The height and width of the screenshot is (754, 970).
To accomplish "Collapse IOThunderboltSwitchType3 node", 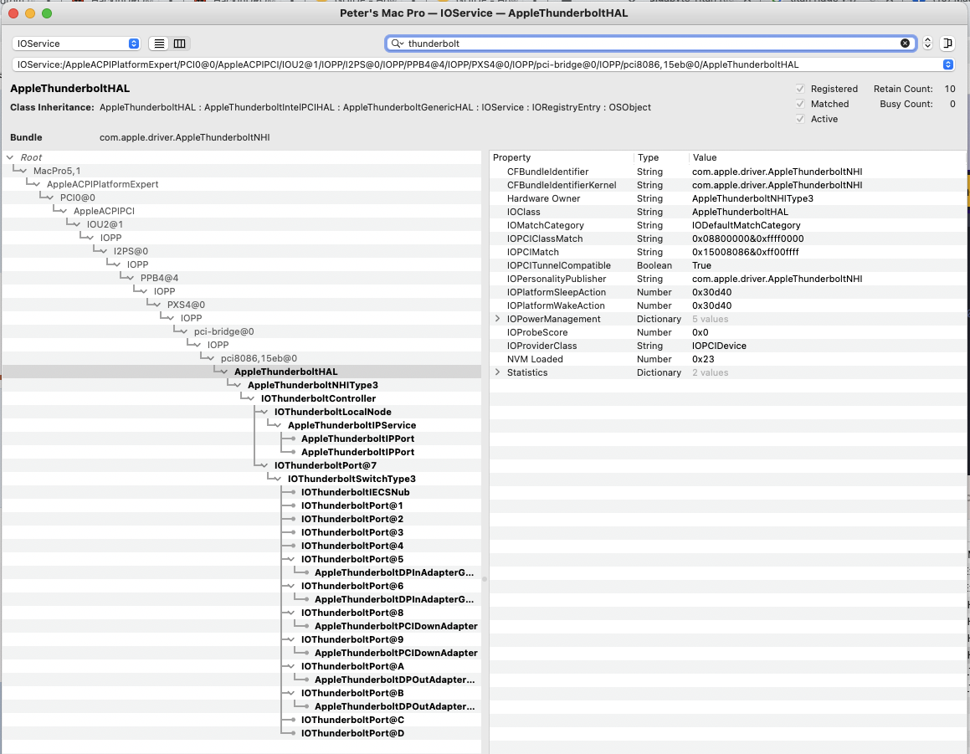I will tap(278, 479).
